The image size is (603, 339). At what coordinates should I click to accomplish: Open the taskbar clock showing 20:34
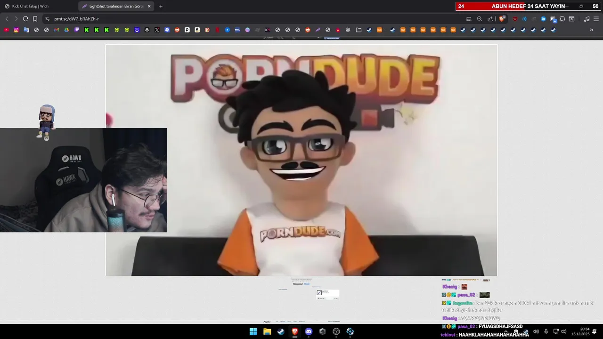click(x=580, y=331)
